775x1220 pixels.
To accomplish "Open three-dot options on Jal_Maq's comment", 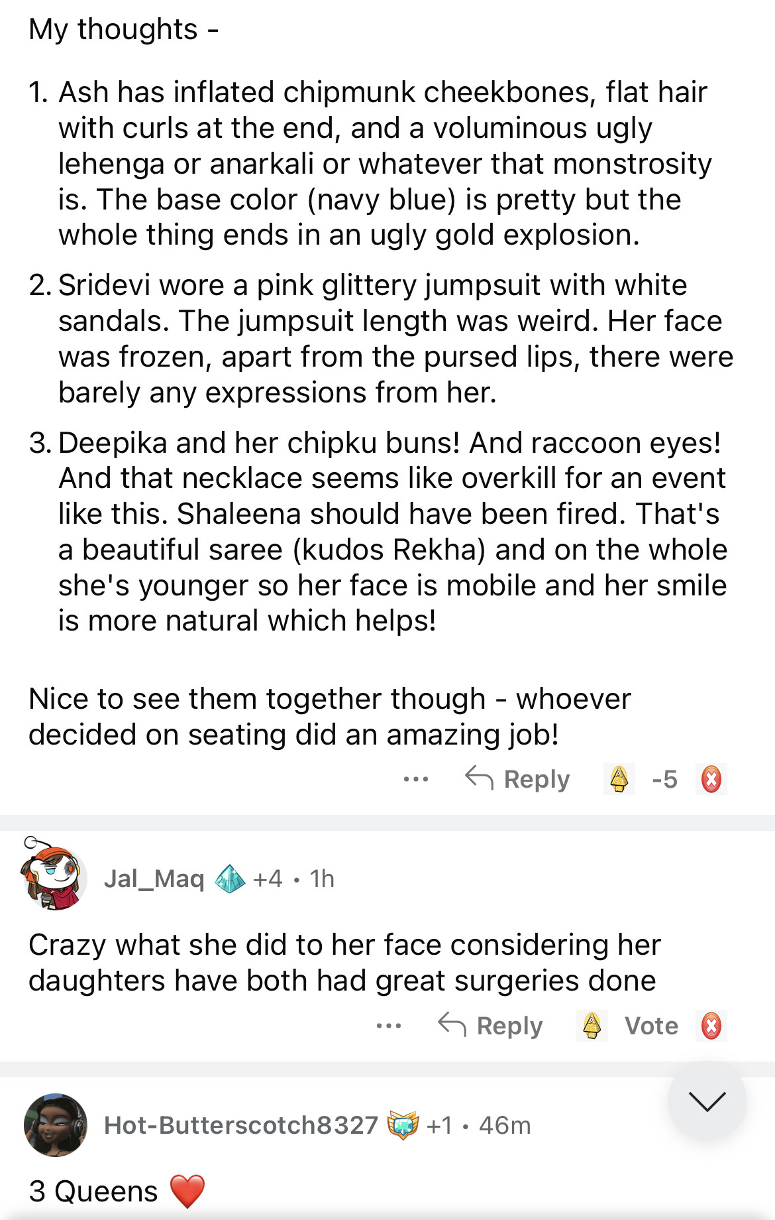I will pos(388,1026).
